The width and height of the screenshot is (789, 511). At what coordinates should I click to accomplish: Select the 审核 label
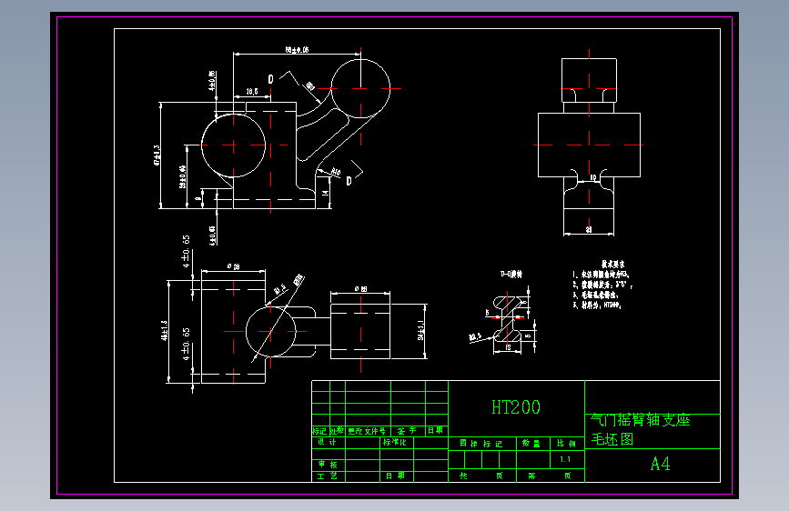point(328,465)
